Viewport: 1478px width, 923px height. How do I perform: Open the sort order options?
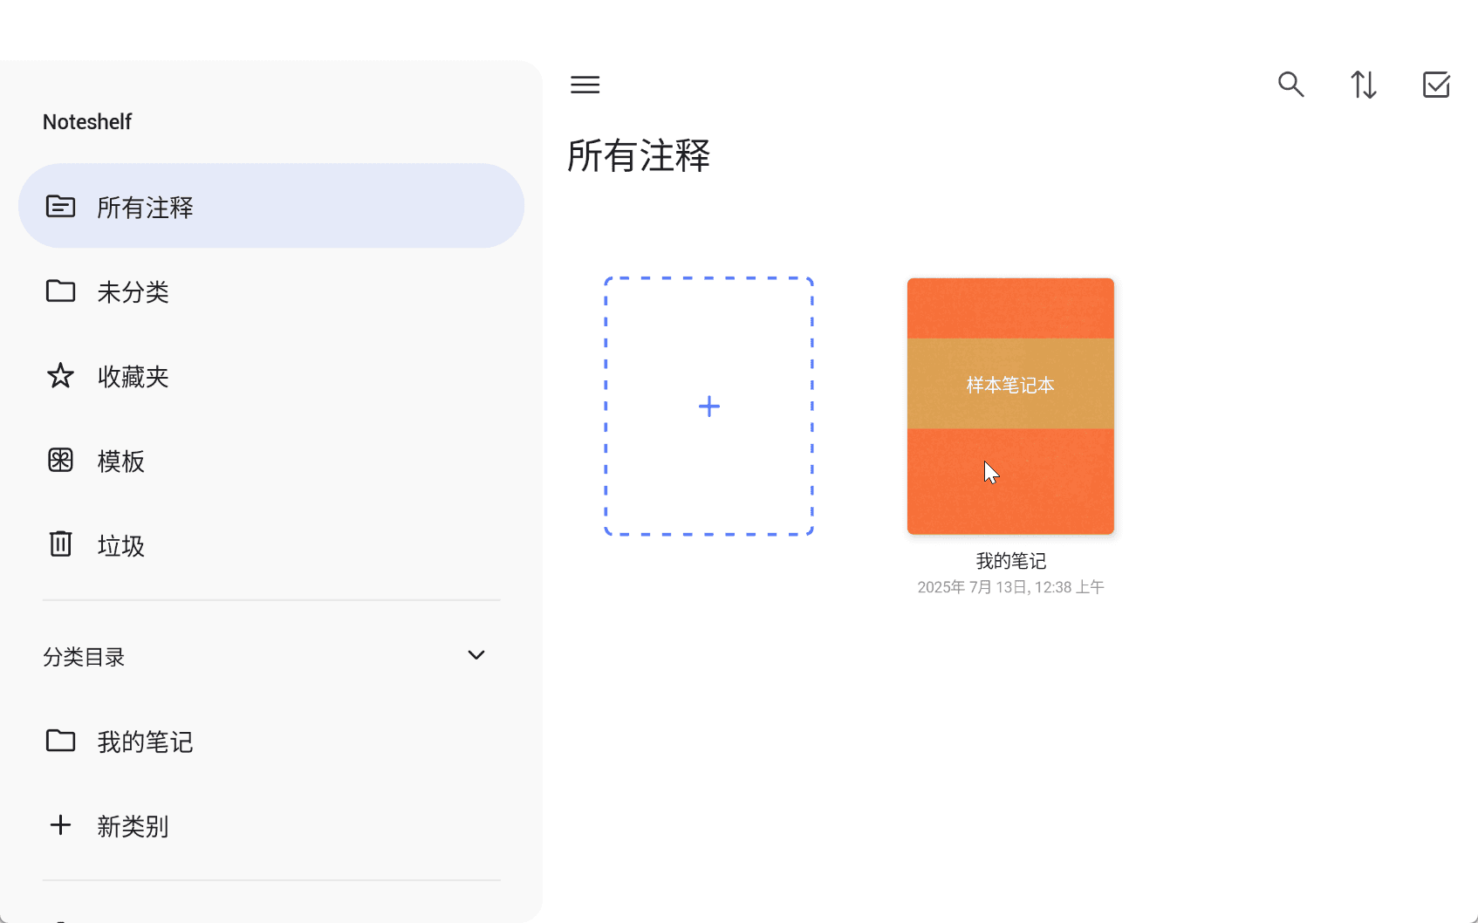(1364, 85)
